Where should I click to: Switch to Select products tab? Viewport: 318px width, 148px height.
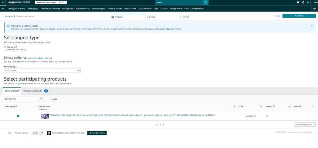click(12, 91)
